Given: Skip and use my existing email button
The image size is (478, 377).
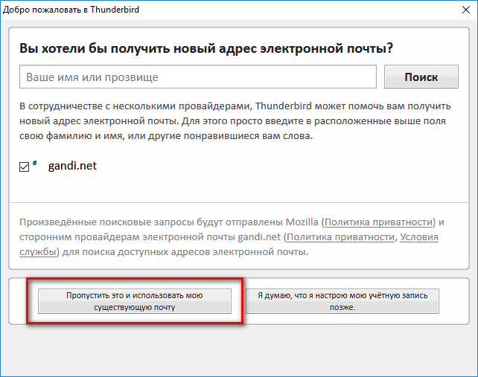Looking at the screenshot, I should [x=135, y=301].
